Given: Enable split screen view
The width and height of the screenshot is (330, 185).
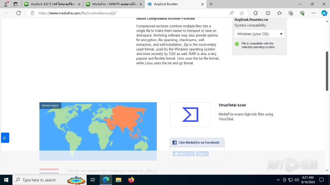Looking at the screenshot, I should pos(268,13).
